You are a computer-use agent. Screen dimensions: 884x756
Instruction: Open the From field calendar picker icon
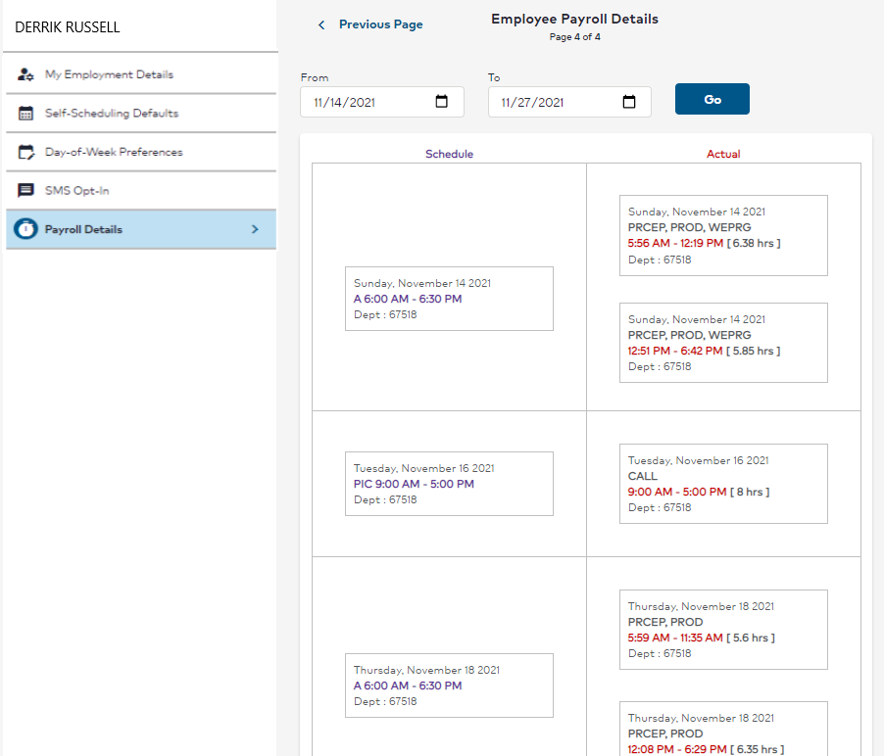442,101
